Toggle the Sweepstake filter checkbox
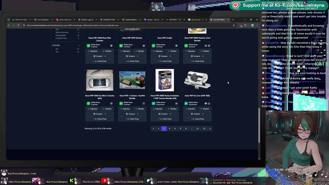329x185 pixels. coord(53,35)
